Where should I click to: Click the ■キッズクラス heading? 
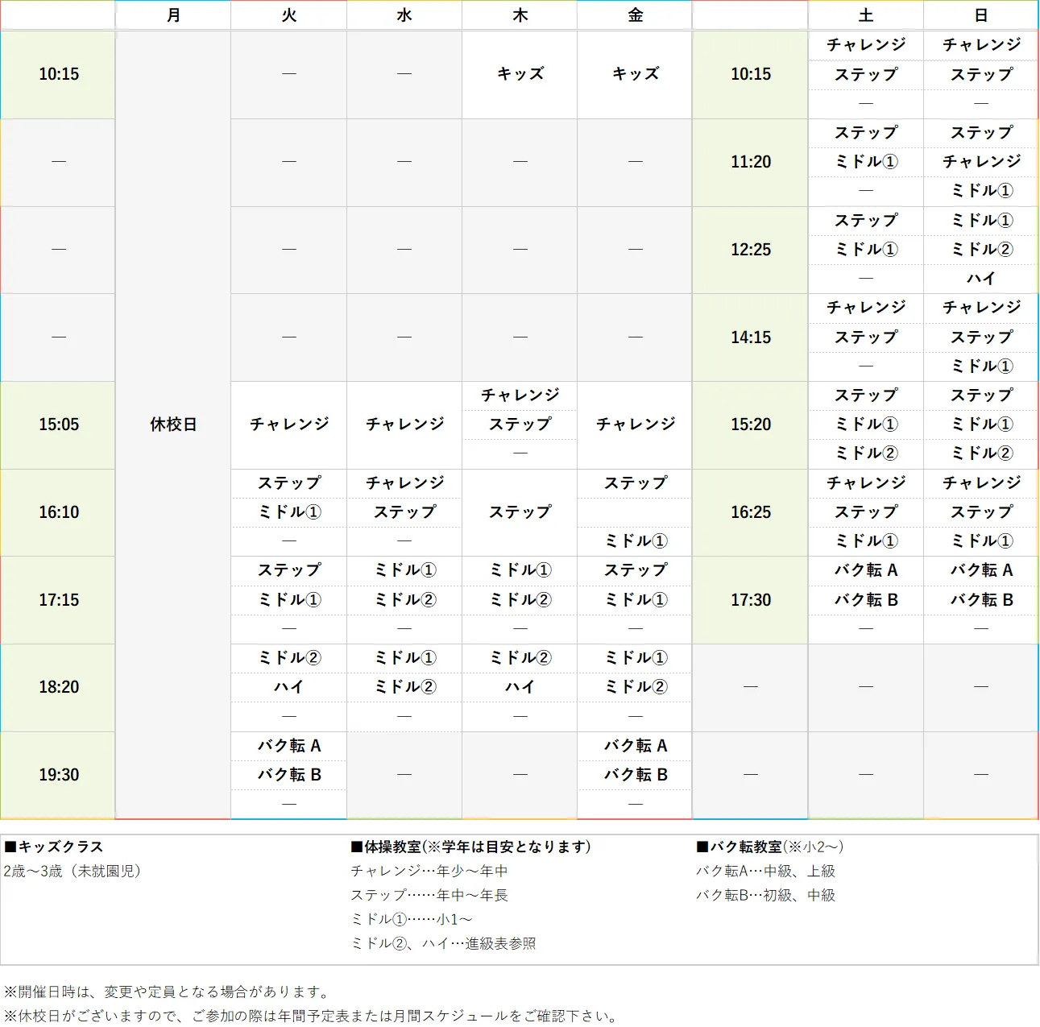(x=53, y=847)
